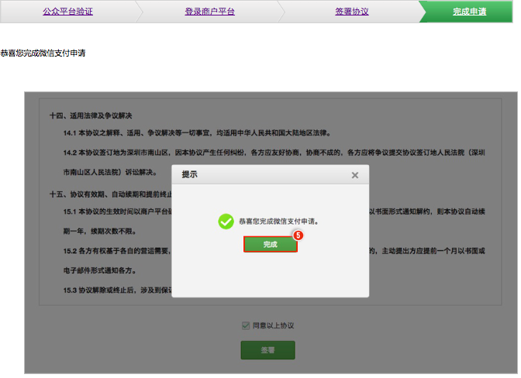Click heading 十四、适用法律及争议解决

tap(91, 116)
